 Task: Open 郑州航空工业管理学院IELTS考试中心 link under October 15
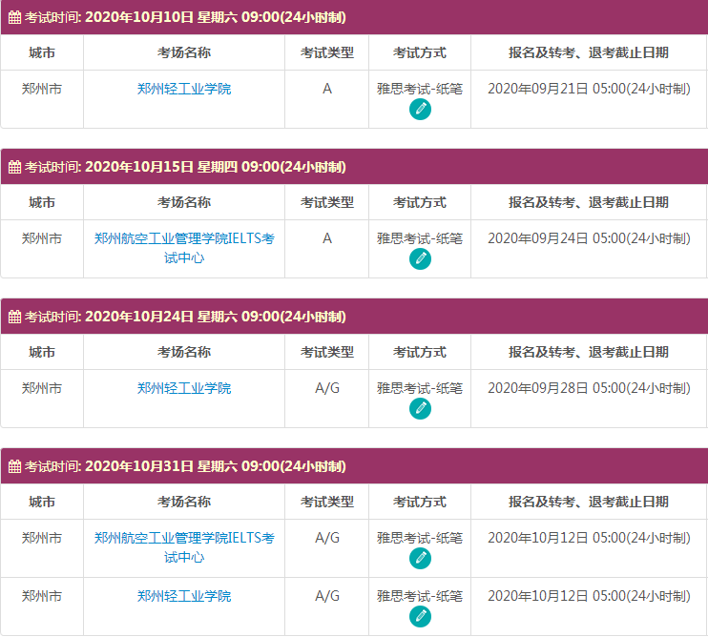[x=184, y=248]
